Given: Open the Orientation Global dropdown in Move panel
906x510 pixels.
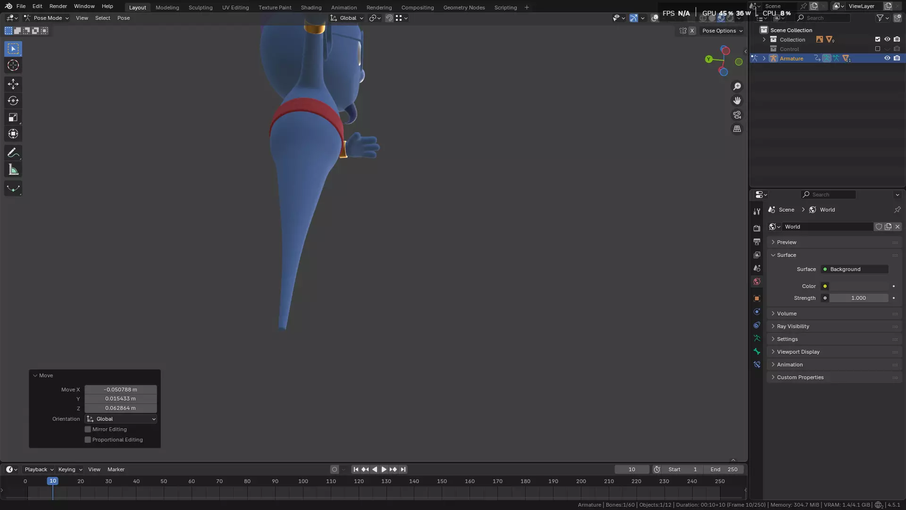Looking at the screenshot, I should coord(121,419).
